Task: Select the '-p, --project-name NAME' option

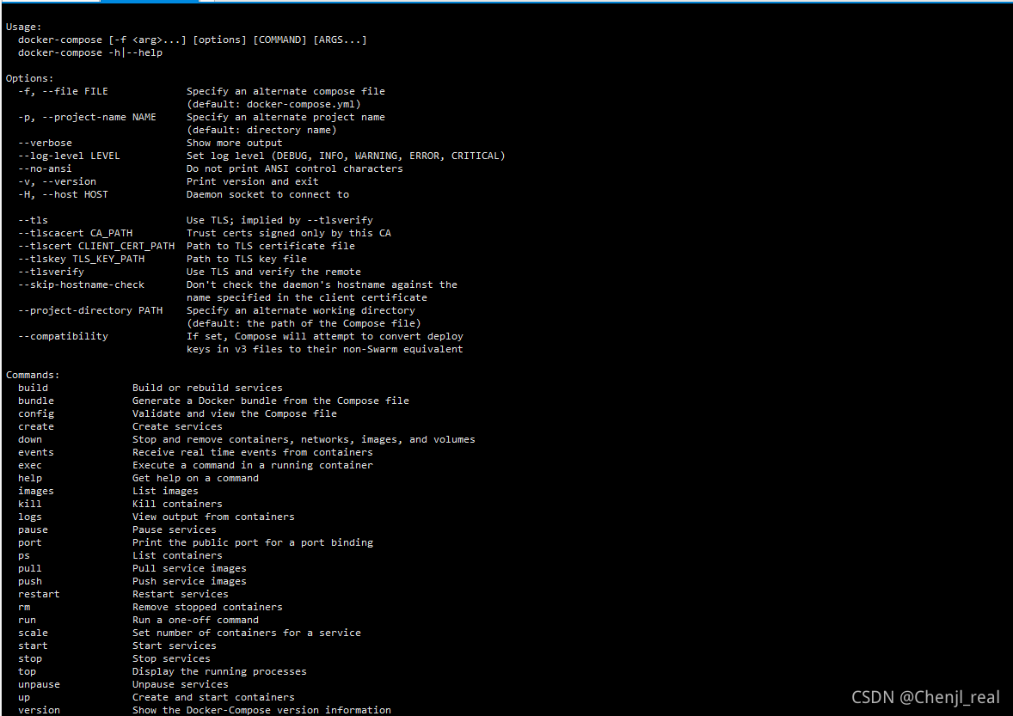Action: pos(87,118)
